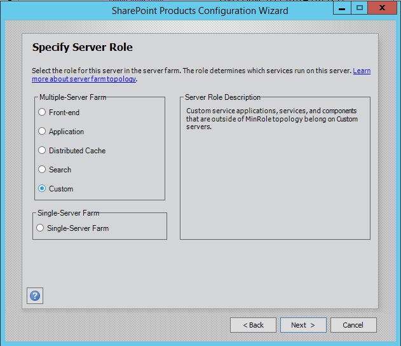Open Learn more about server farm topology link
This screenshot has width=401, height=346.
click(84, 79)
